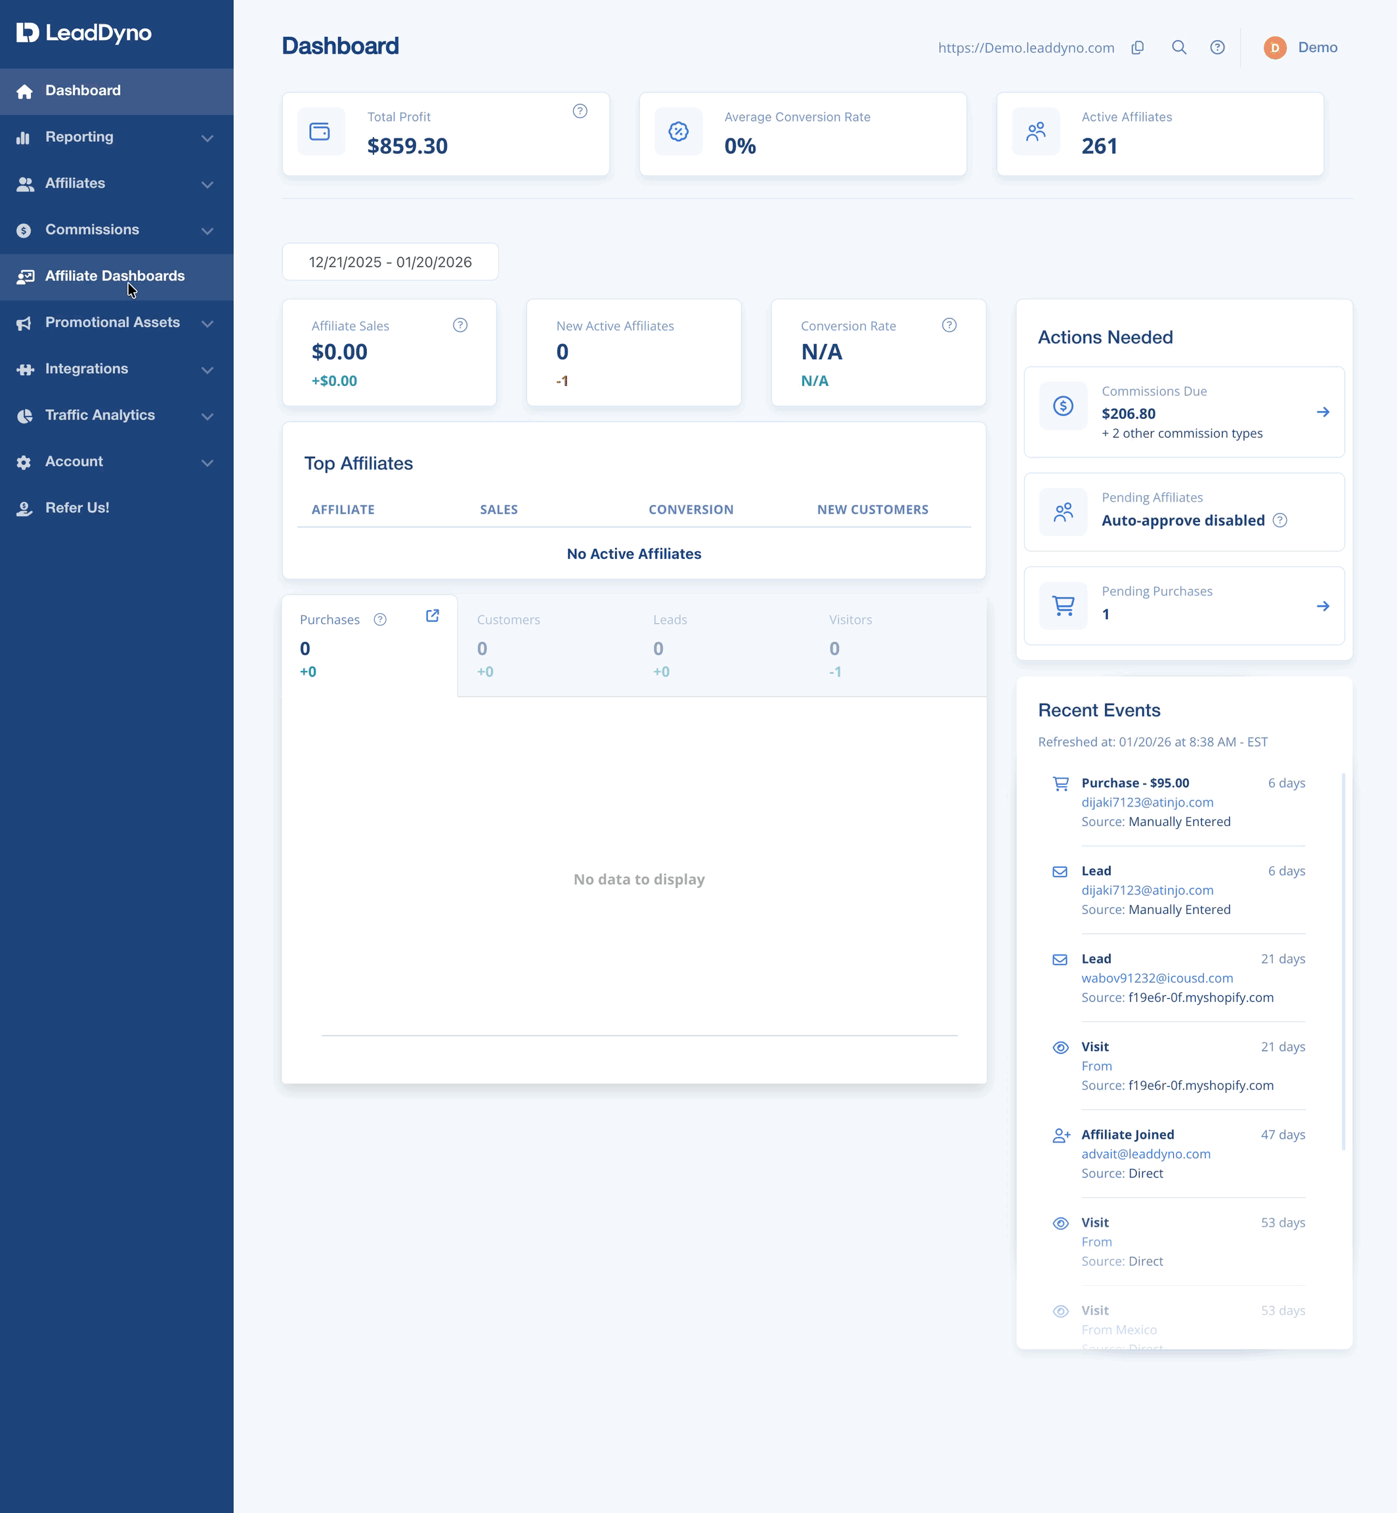Click the Purchase $95.00 cart icon
Viewport: 1397px width, 1513px height.
[1061, 783]
